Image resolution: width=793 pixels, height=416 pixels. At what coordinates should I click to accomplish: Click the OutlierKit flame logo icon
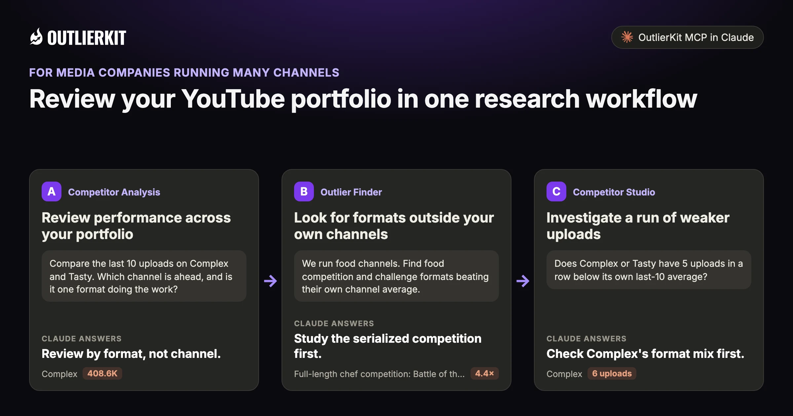(36, 37)
